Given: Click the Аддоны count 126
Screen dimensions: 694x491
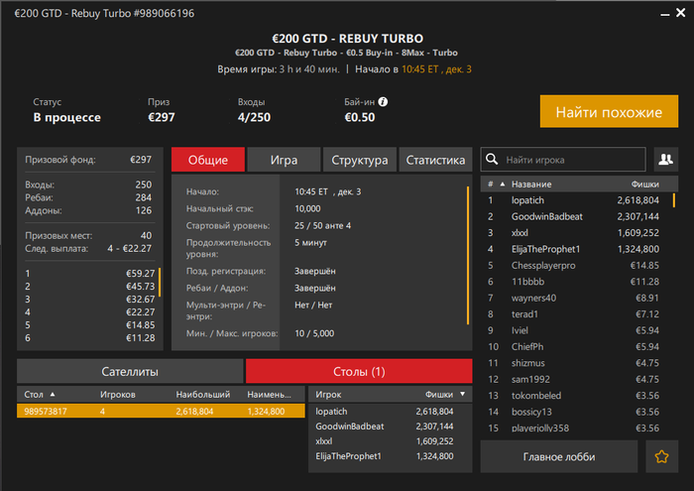Looking at the screenshot, I should point(144,210).
